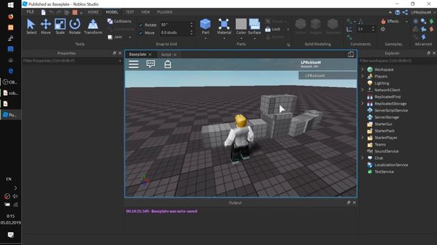Image resolution: width=437 pixels, height=245 pixels.
Task: Open the in-game chat icon
Action: (151, 64)
